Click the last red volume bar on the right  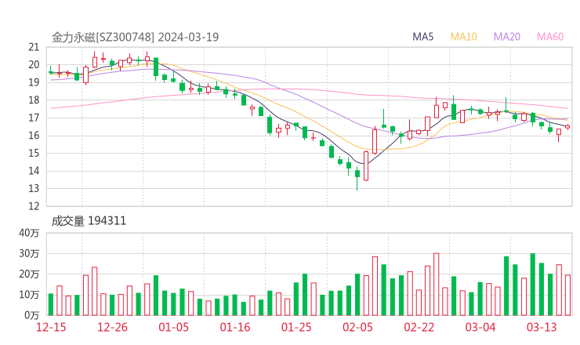point(567,295)
